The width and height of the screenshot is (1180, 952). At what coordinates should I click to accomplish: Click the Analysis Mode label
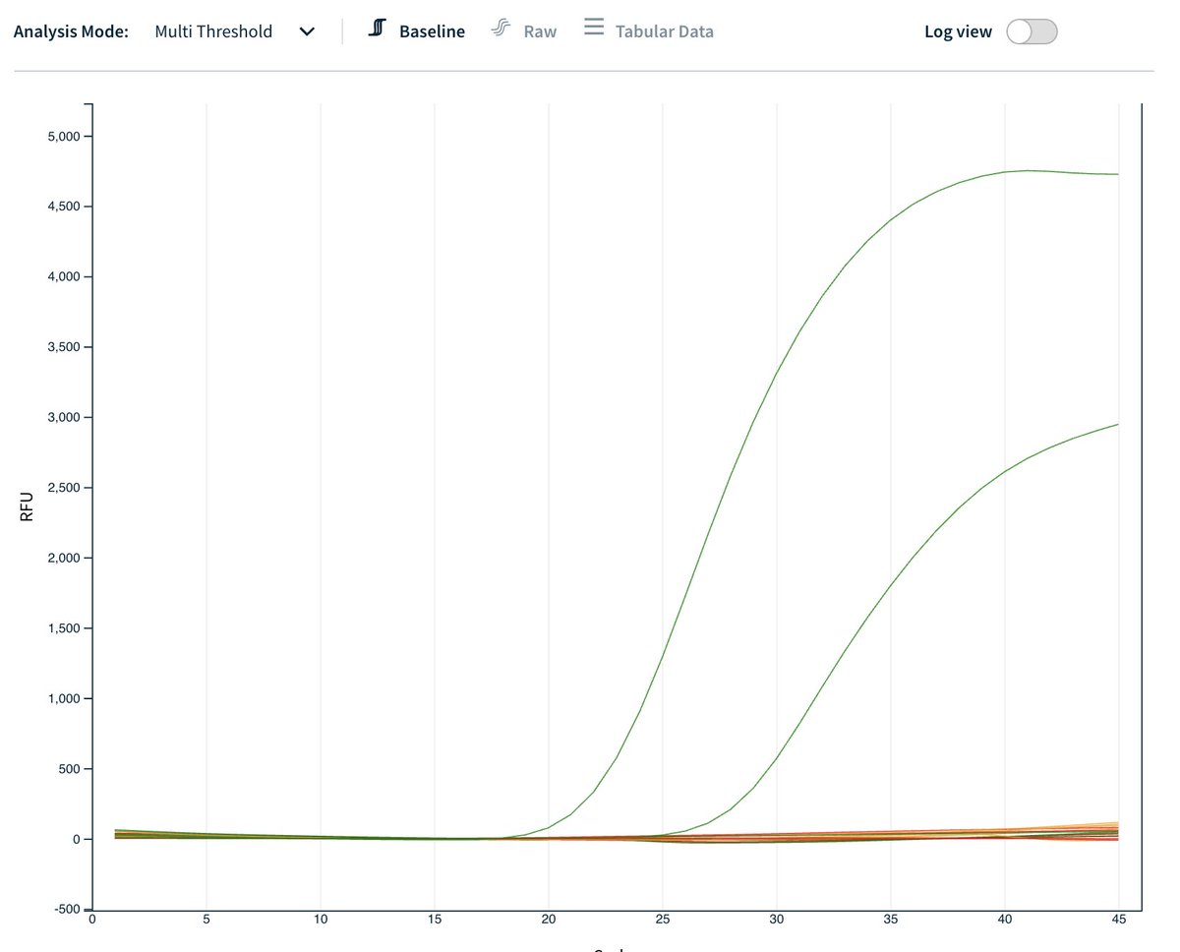pos(71,31)
